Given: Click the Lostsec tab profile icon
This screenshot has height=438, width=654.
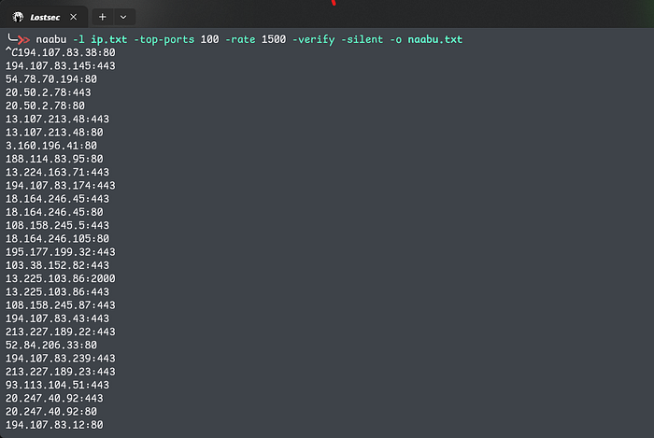Looking at the screenshot, I should coord(18,17).
